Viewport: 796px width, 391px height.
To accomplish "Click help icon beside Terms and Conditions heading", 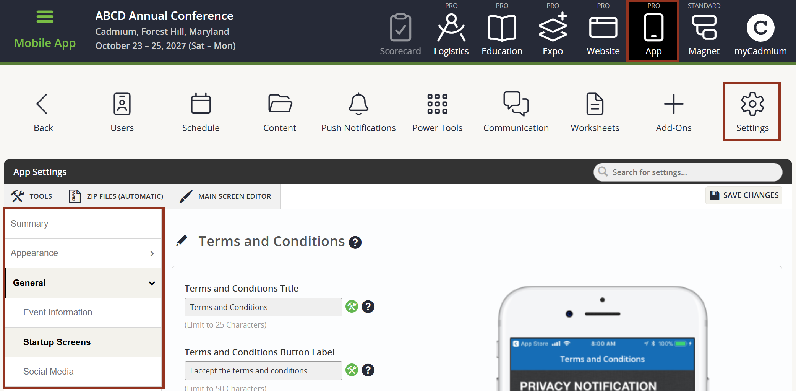I will 355,242.
